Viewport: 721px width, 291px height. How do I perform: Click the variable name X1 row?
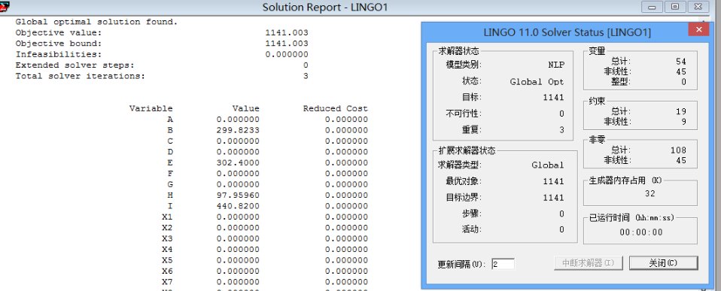click(167, 217)
